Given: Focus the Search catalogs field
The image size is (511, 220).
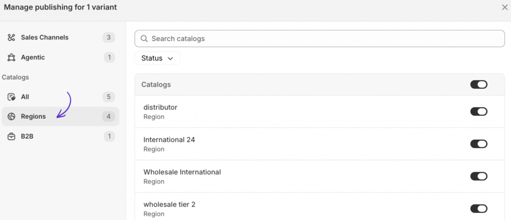Looking at the screenshot, I should coord(320,38).
